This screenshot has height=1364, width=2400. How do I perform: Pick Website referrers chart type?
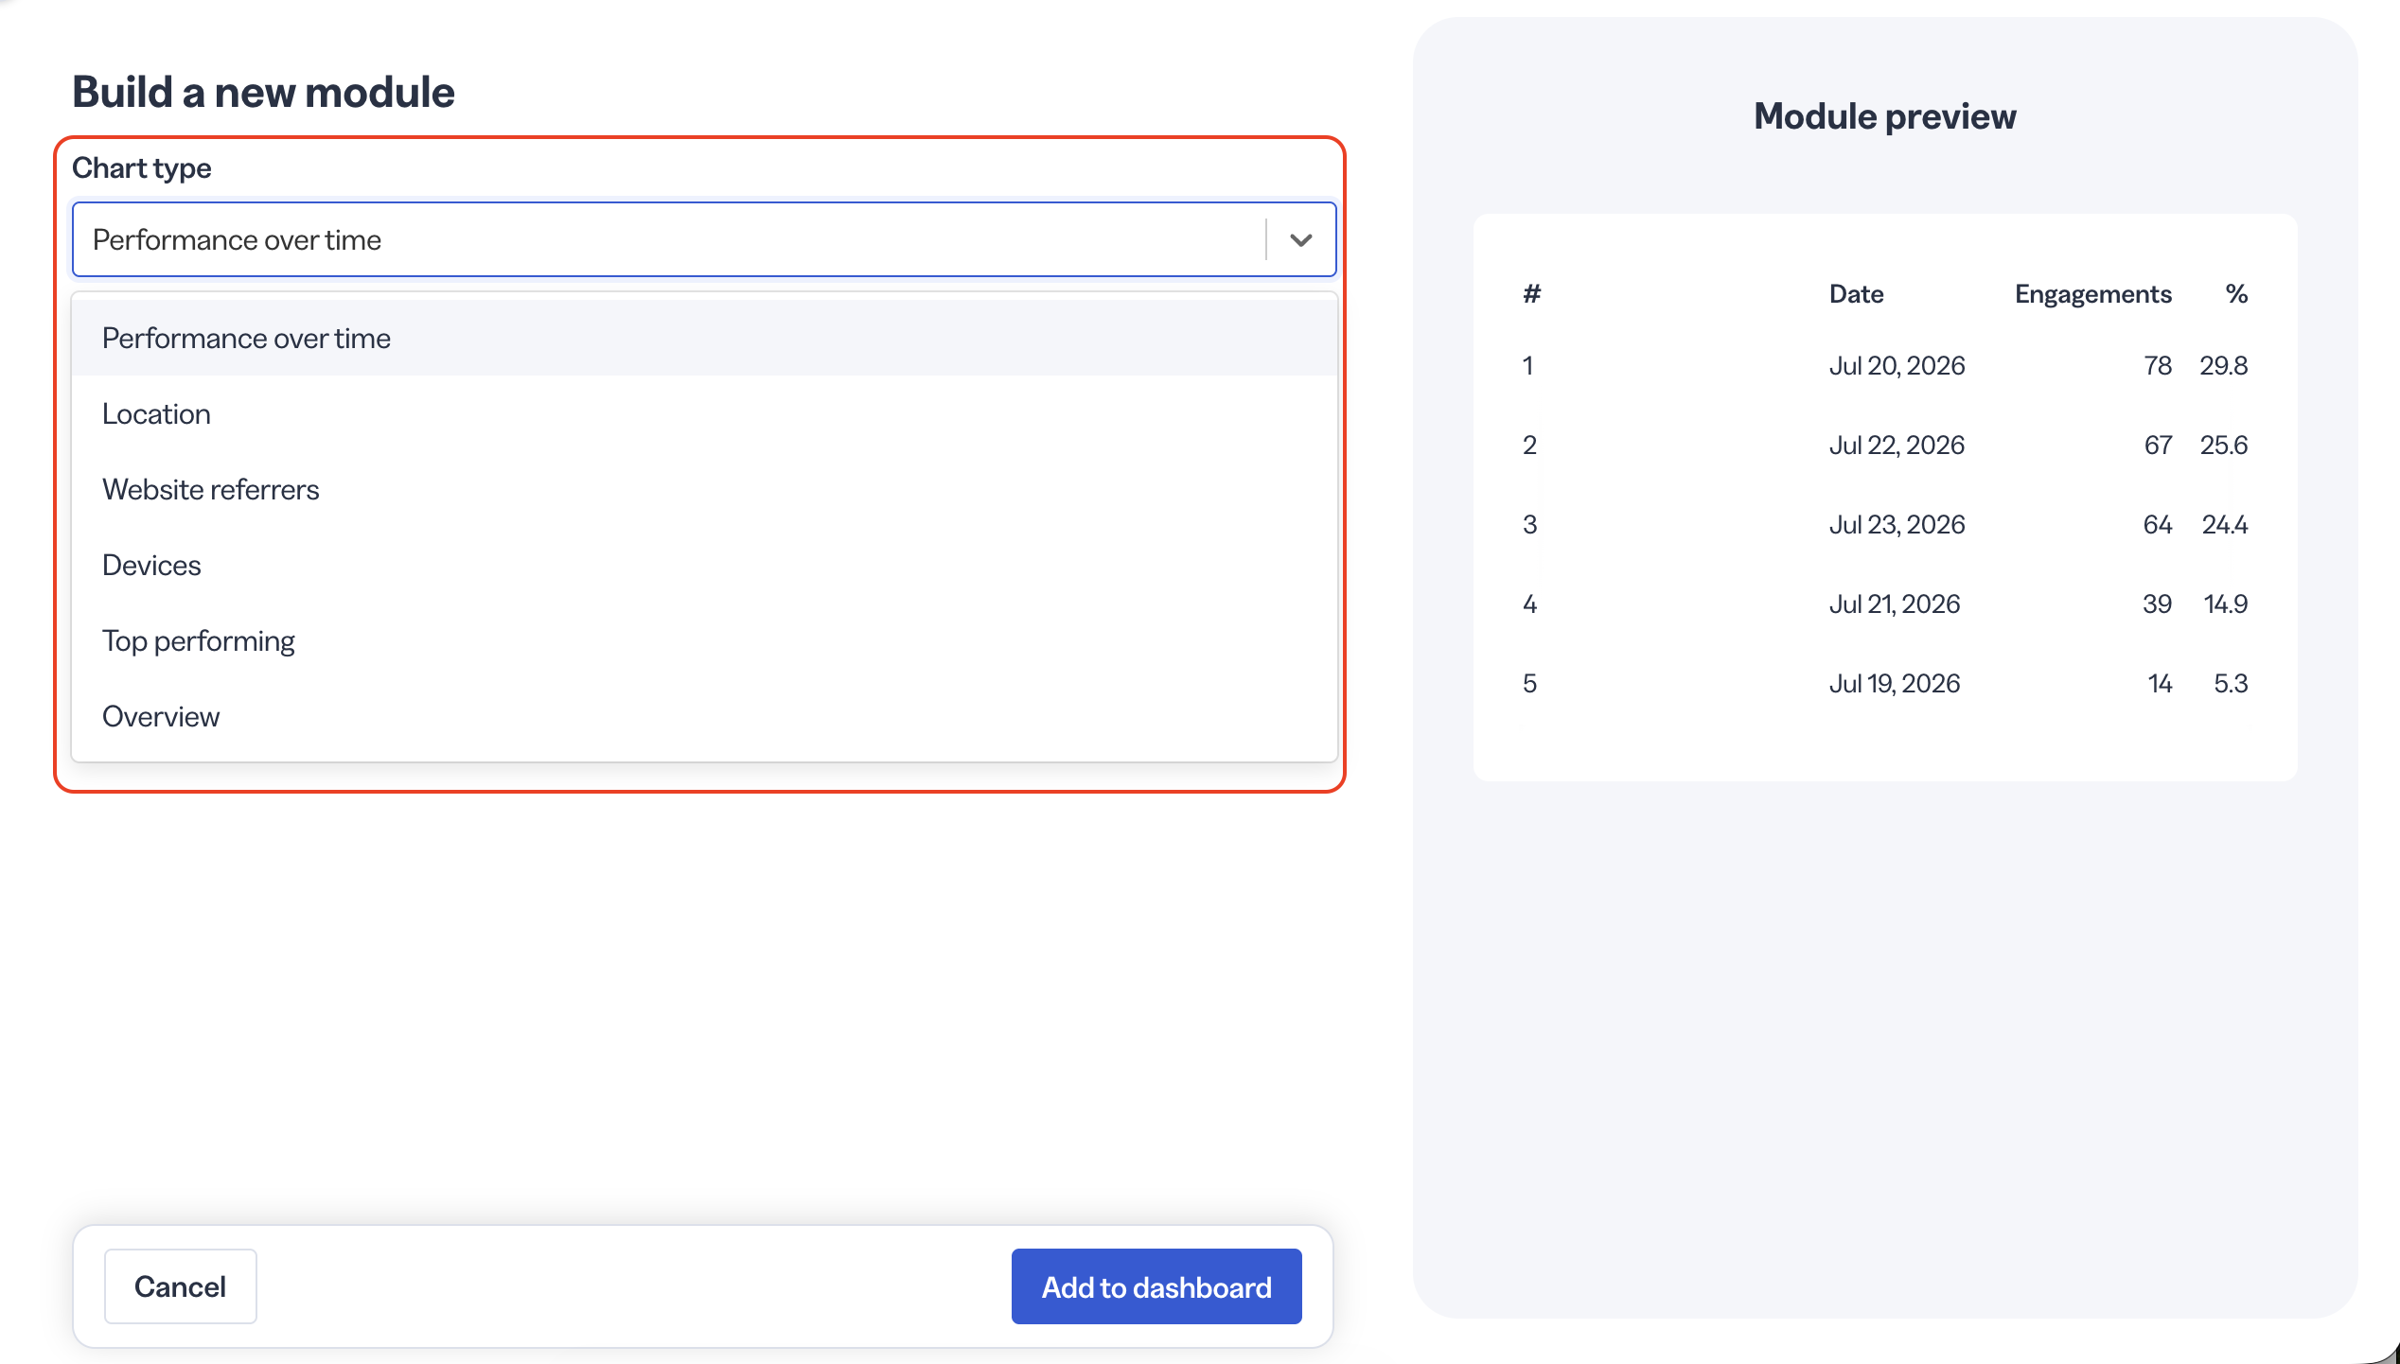704,489
